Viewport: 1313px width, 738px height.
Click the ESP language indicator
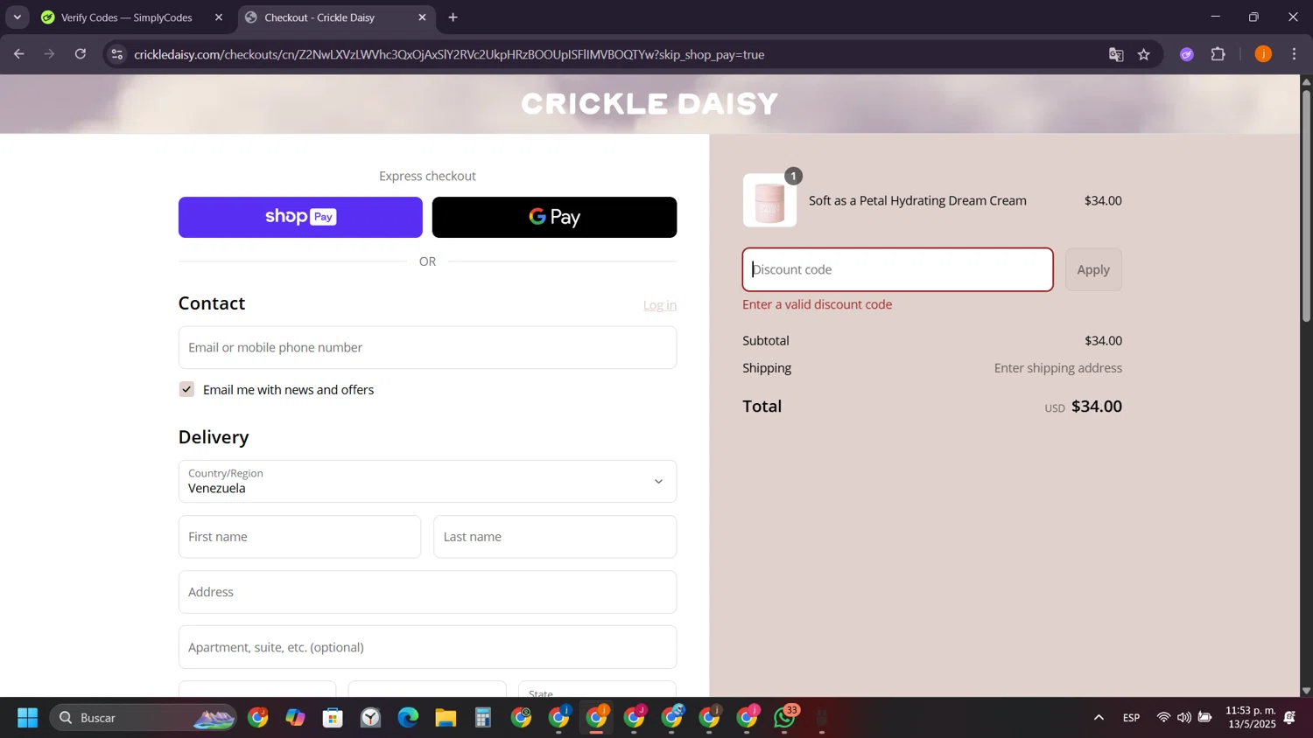[x=1131, y=718]
